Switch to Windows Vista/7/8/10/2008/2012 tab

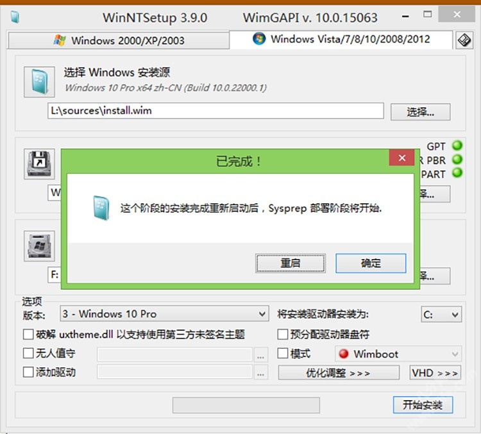341,39
